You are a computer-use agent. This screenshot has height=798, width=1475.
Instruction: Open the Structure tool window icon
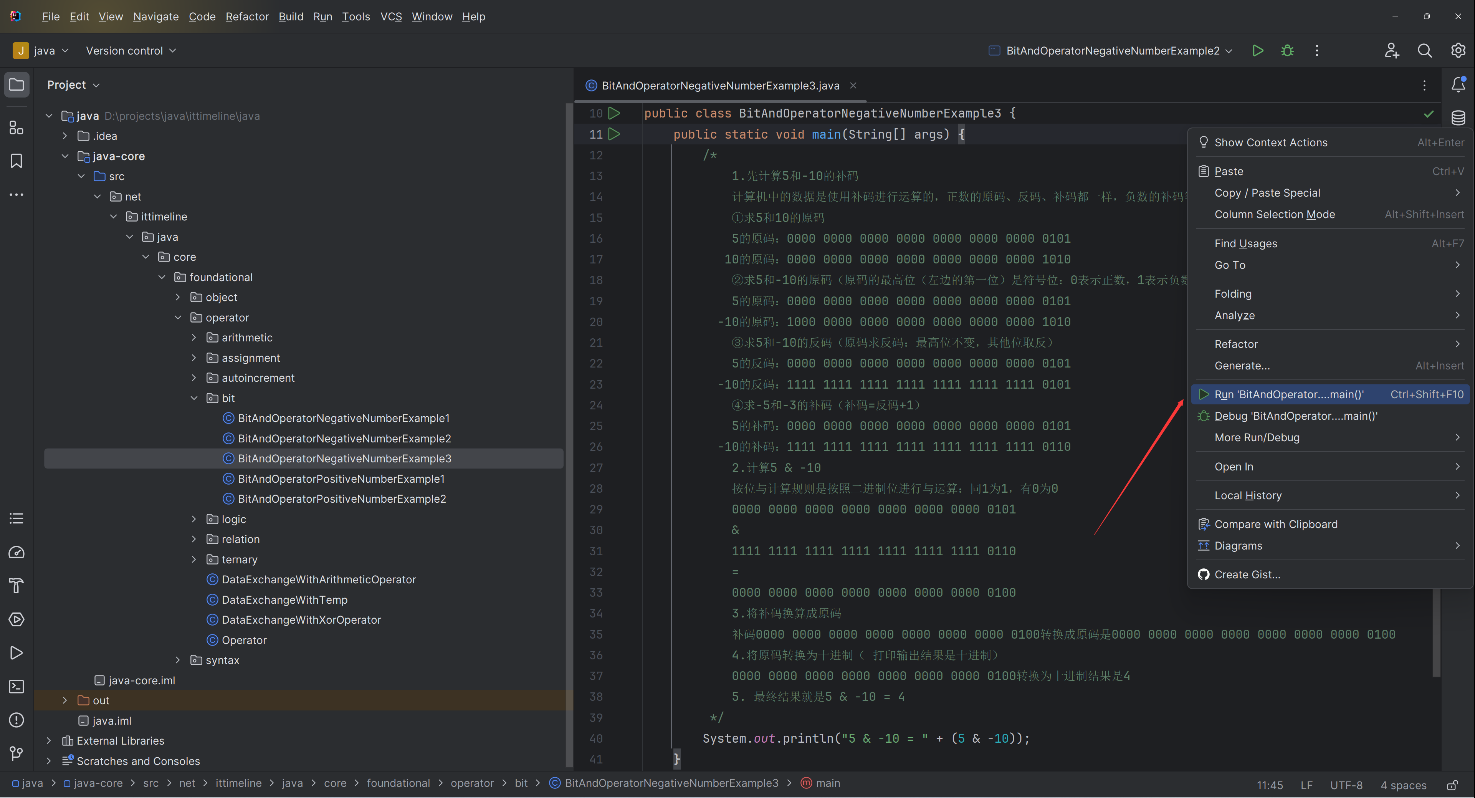click(17, 127)
